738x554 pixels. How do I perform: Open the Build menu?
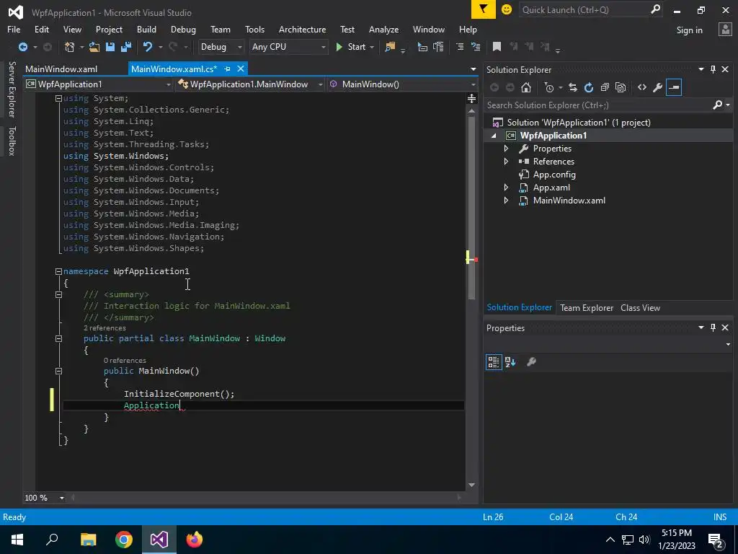click(146, 29)
